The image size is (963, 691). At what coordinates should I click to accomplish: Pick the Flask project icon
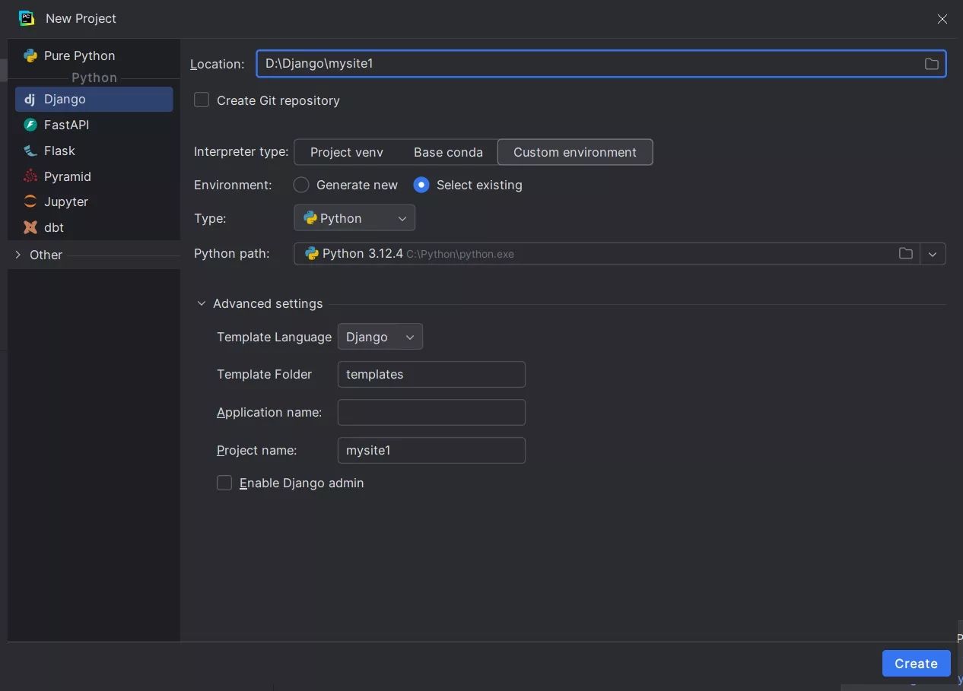point(30,151)
